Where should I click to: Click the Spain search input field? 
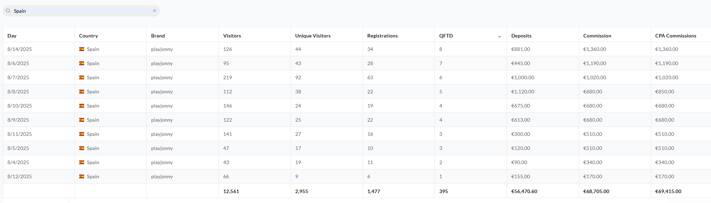81,11
